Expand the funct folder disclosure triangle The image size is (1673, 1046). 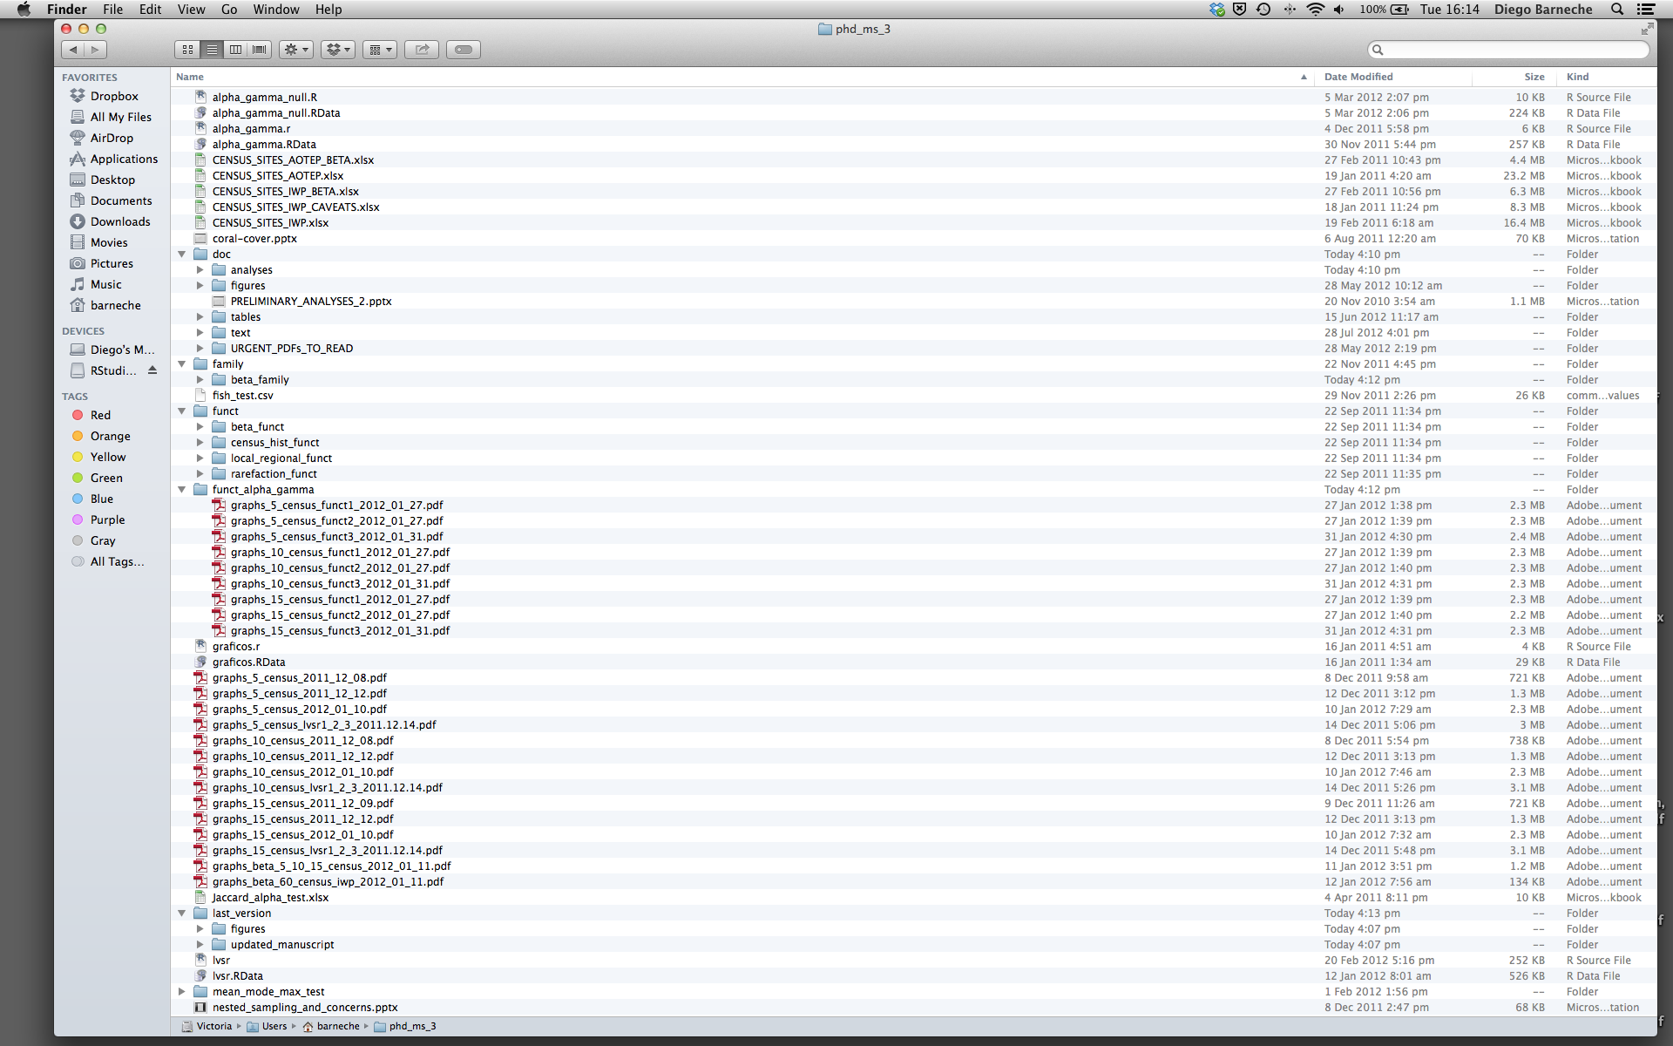(183, 411)
